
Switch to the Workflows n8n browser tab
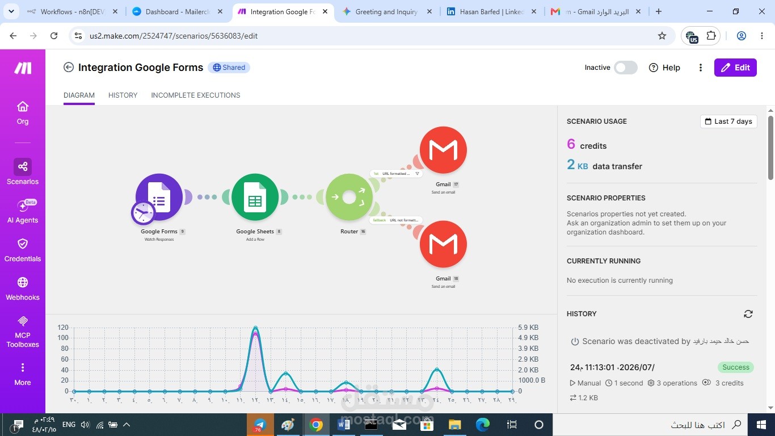click(x=73, y=11)
